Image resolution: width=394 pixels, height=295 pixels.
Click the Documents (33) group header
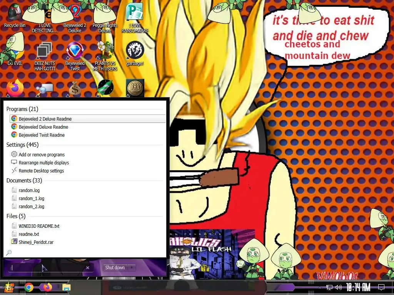24,181
